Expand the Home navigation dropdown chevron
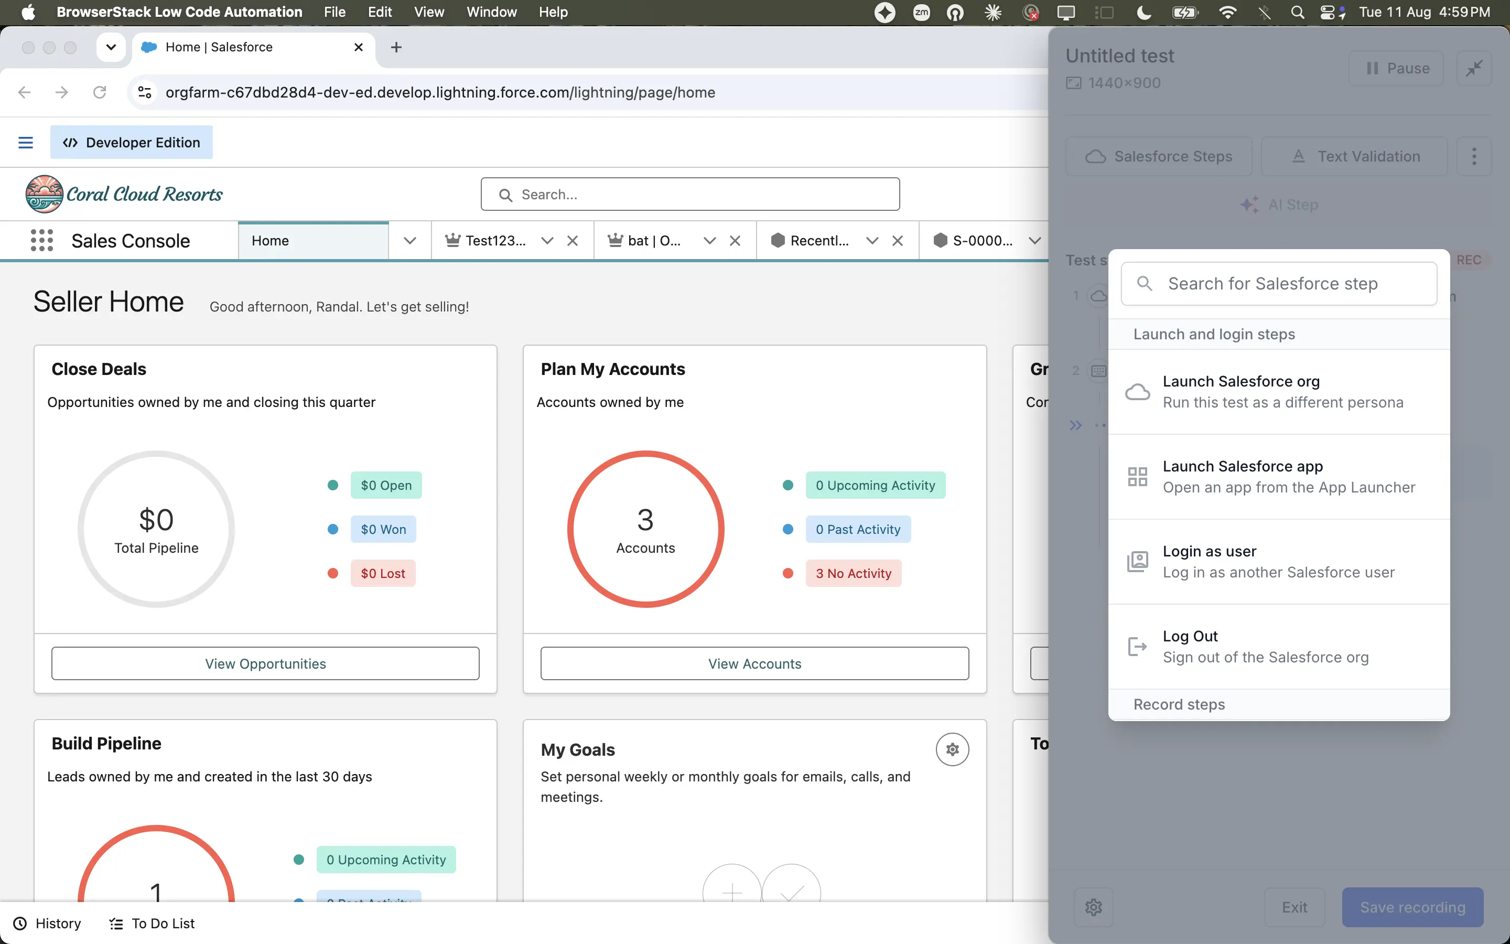Screen dimensions: 1510x944 point(409,241)
